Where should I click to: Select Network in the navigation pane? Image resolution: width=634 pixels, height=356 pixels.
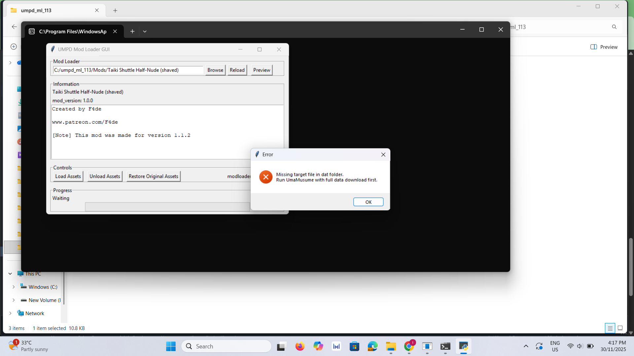click(x=31, y=313)
